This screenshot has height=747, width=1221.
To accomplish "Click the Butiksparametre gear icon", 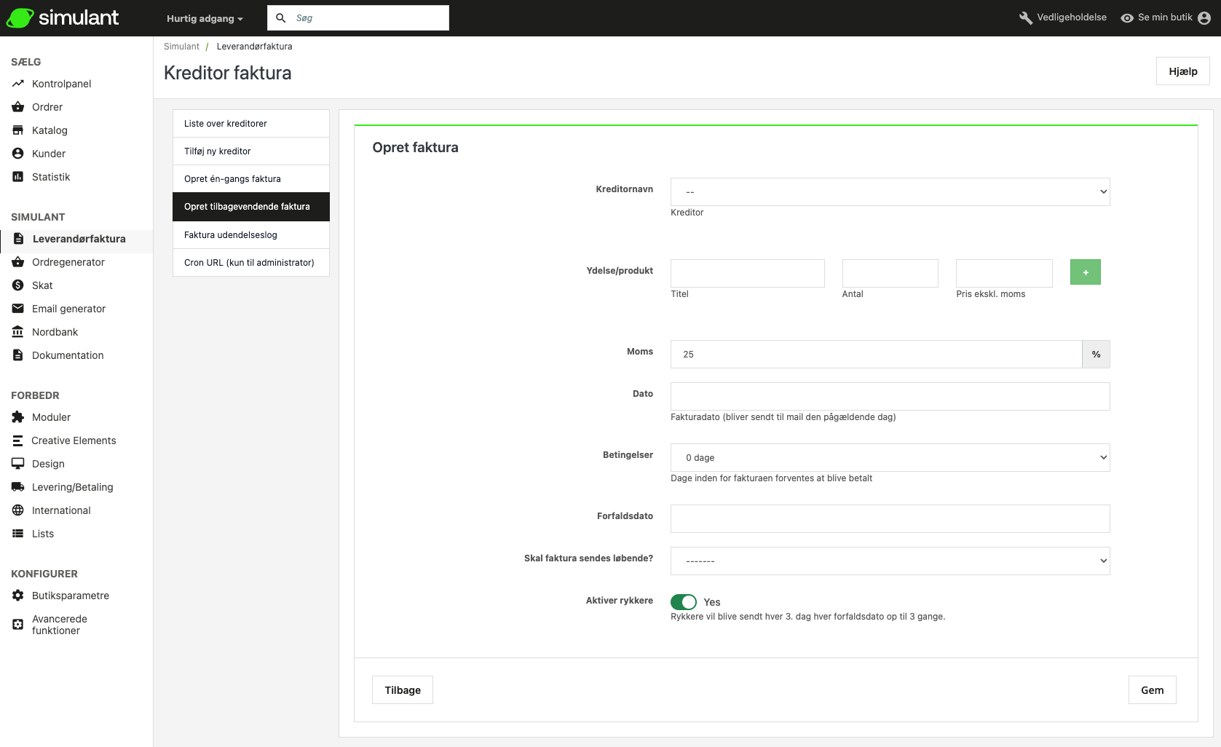I will click(x=17, y=596).
